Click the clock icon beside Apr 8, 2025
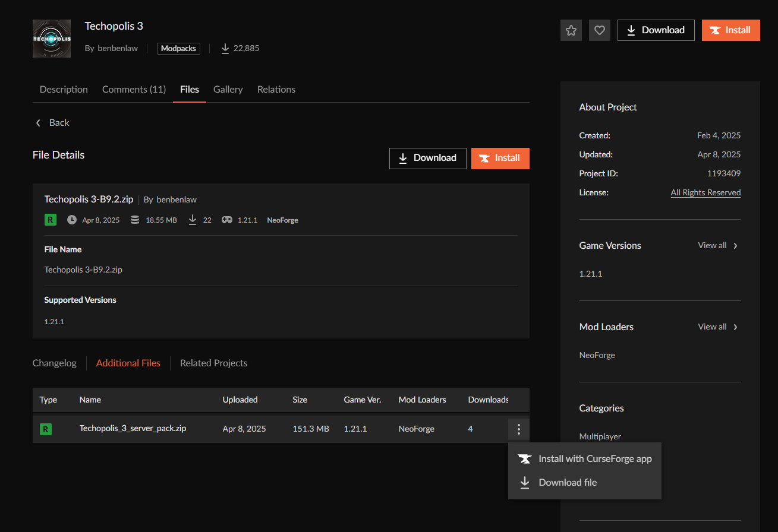 pos(71,219)
